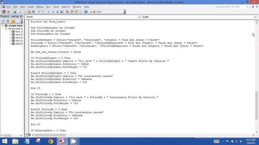
Task: Open the Add-Ins menu
Action: point(66,7)
